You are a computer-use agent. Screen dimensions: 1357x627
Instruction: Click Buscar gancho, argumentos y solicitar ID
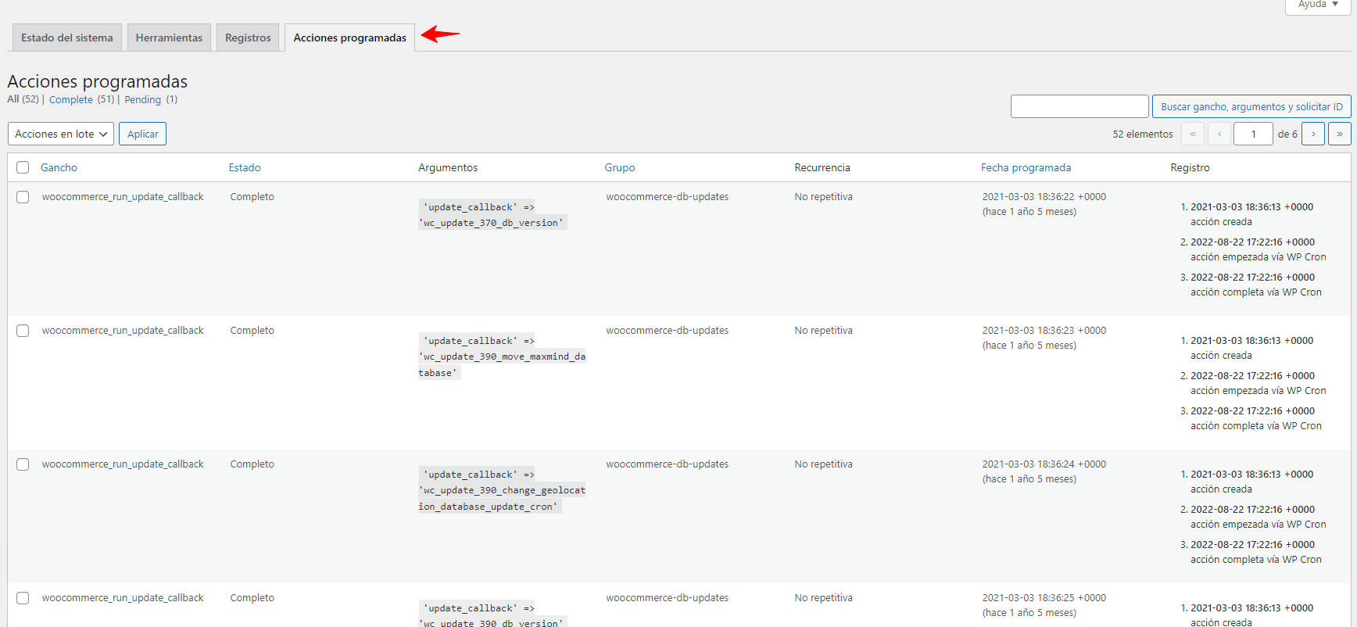[x=1251, y=106]
